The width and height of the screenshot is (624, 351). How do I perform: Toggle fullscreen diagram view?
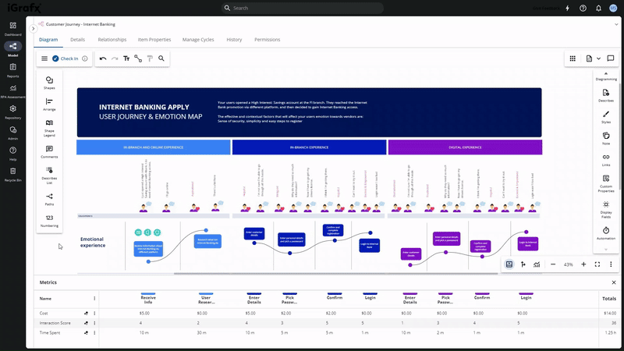(597, 264)
